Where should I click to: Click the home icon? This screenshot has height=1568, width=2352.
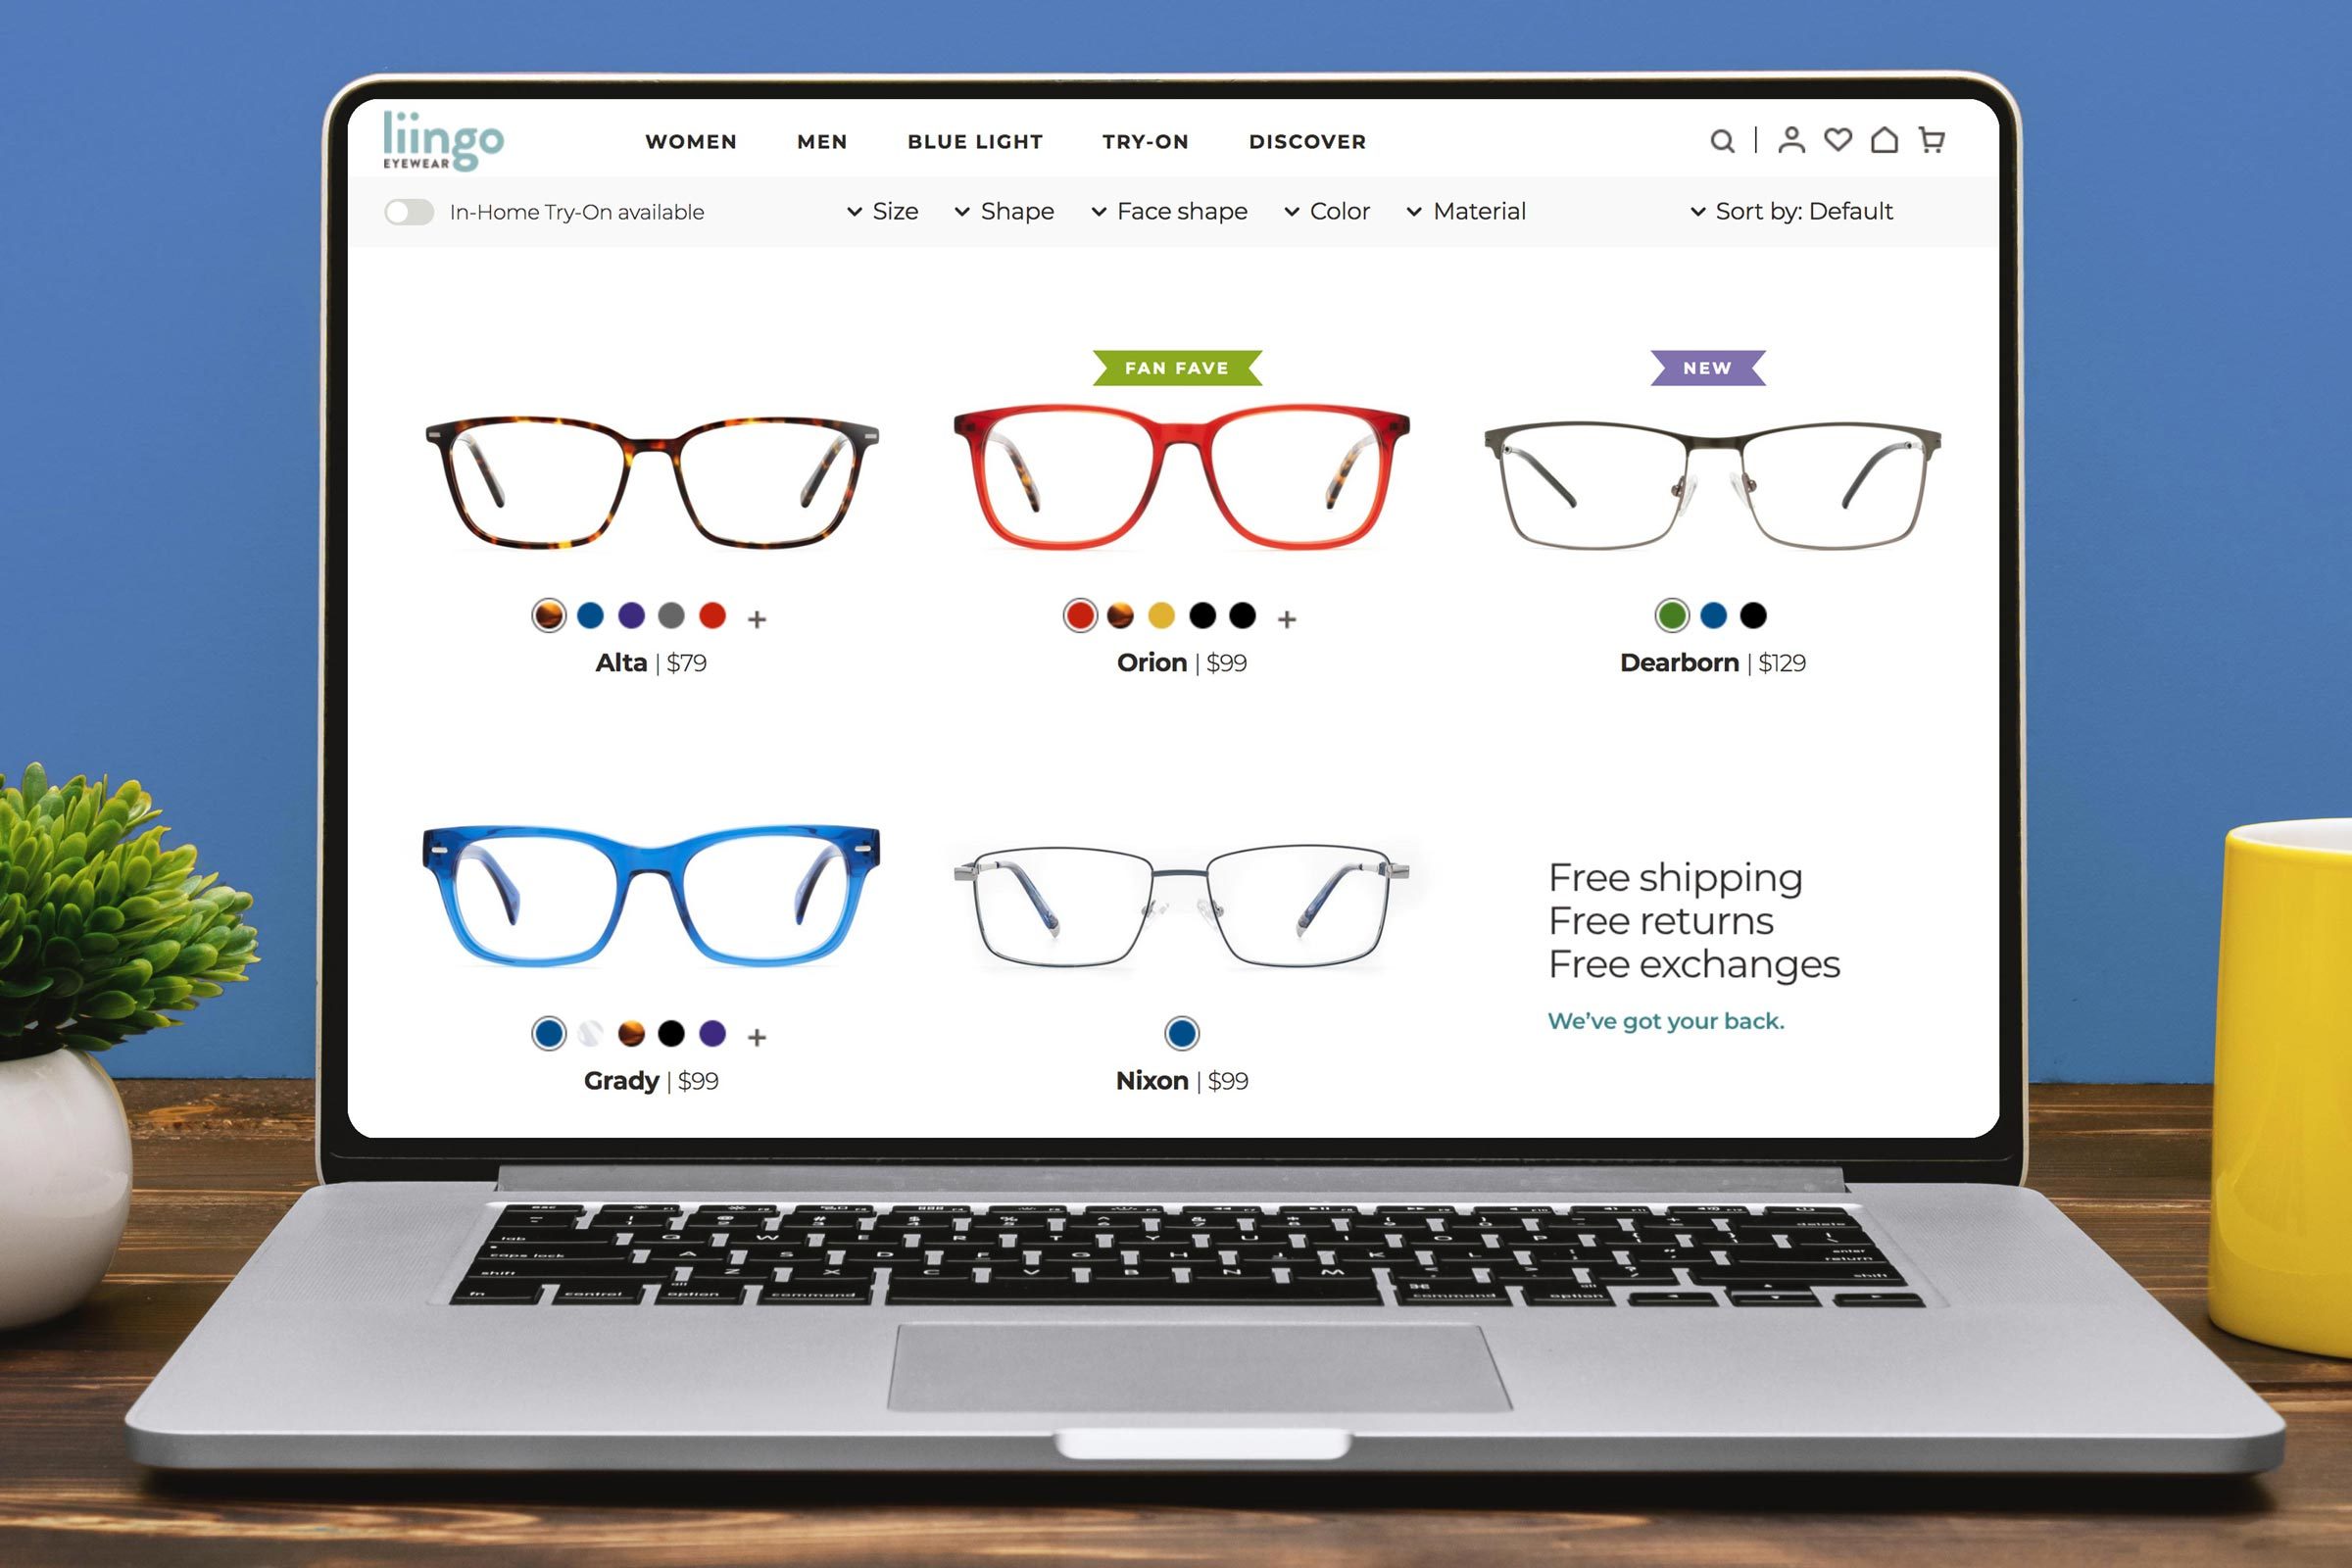coord(1882,140)
